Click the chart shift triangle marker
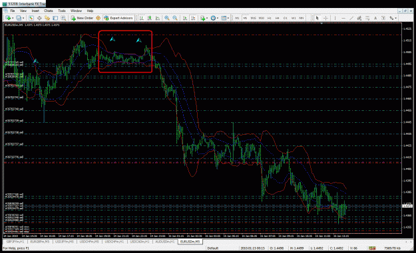The height and width of the screenshot is (253, 416). pyautogui.click(x=321, y=24)
